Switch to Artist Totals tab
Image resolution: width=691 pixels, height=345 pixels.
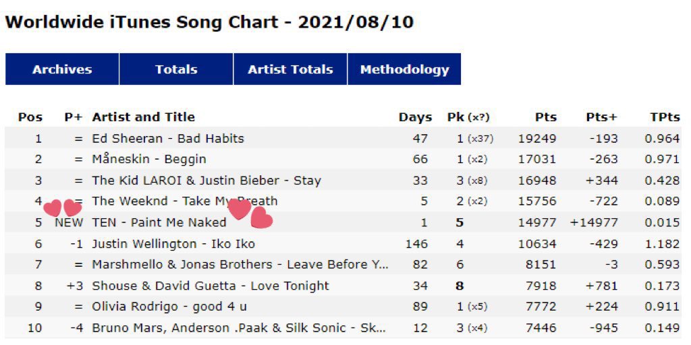pyautogui.click(x=290, y=69)
